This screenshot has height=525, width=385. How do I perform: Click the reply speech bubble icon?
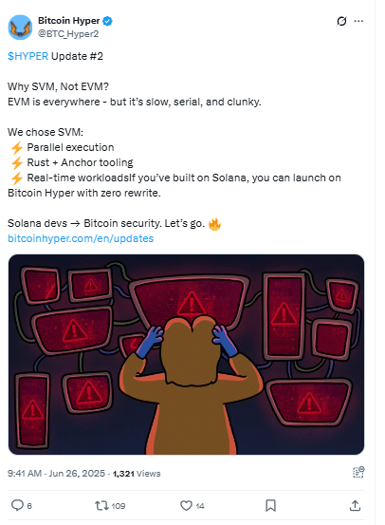[17, 505]
